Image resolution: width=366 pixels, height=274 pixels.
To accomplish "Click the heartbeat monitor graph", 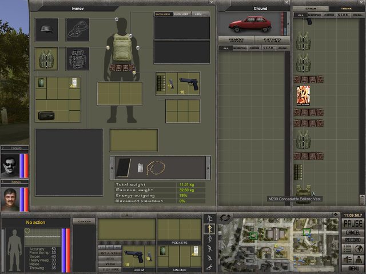I will [x=42, y=237].
